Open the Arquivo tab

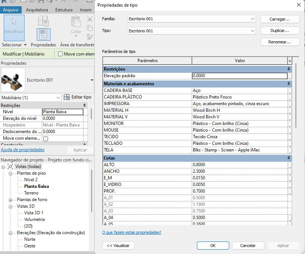click(11, 10)
